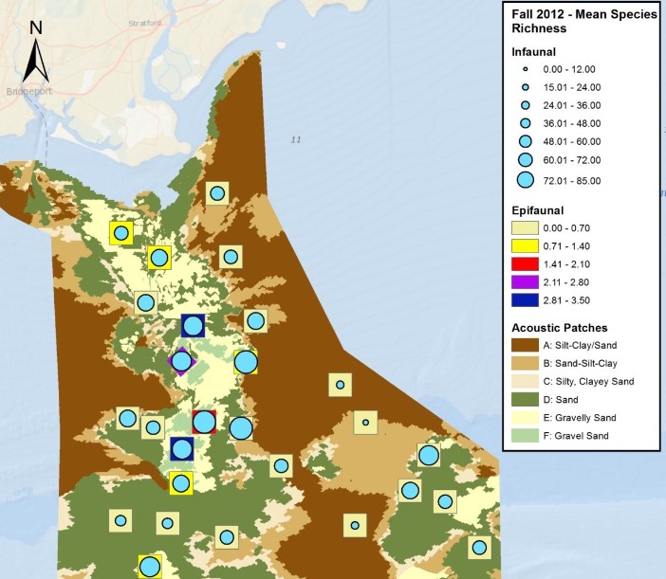Select the 15.01 - 24.00 infaunal circle symbol
This screenshot has height=579, width=666.
pos(526,87)
